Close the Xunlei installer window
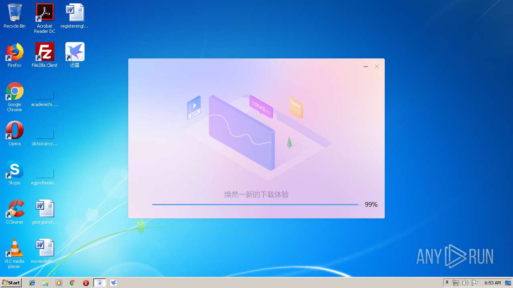 [x=377, y=66]
